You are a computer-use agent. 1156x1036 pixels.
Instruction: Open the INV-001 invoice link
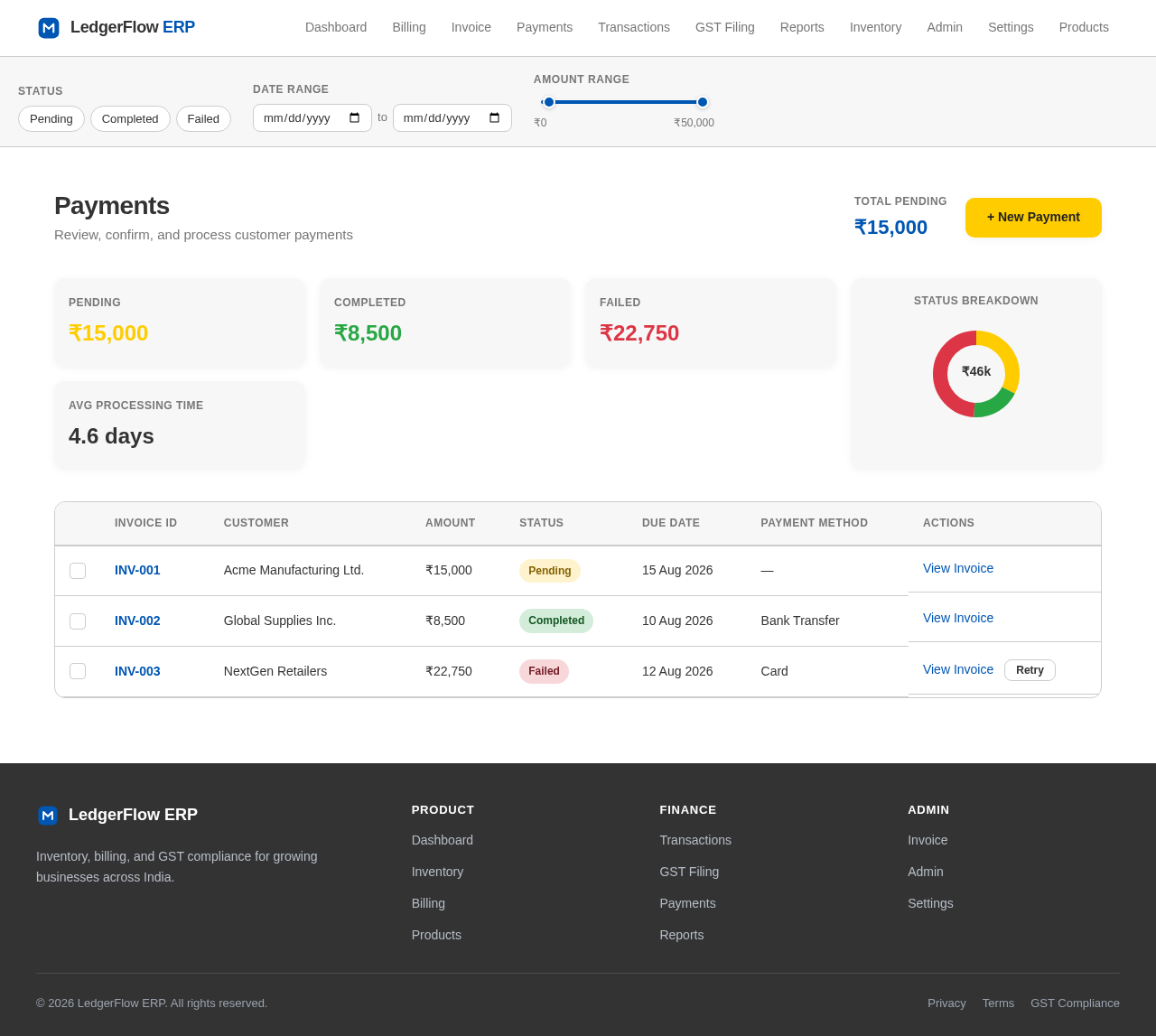tap(137, 570)
